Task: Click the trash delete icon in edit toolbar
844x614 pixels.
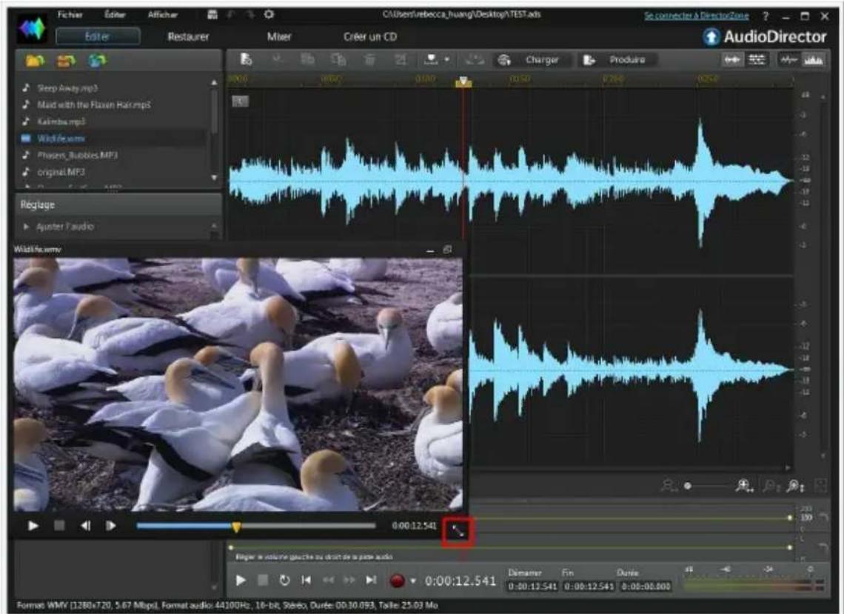Action: coord(369,59)
